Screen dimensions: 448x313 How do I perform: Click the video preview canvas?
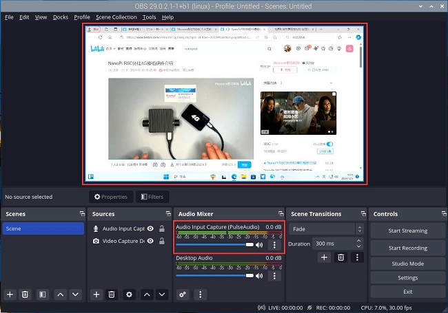[225, 104]
